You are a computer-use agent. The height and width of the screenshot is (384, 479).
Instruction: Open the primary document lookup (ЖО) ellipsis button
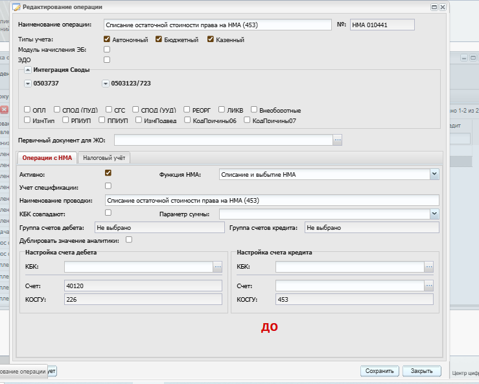(337, 140)
